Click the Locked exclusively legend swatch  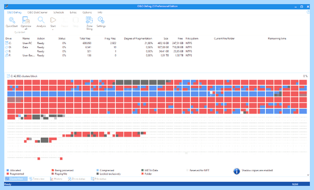click(97, 174)
